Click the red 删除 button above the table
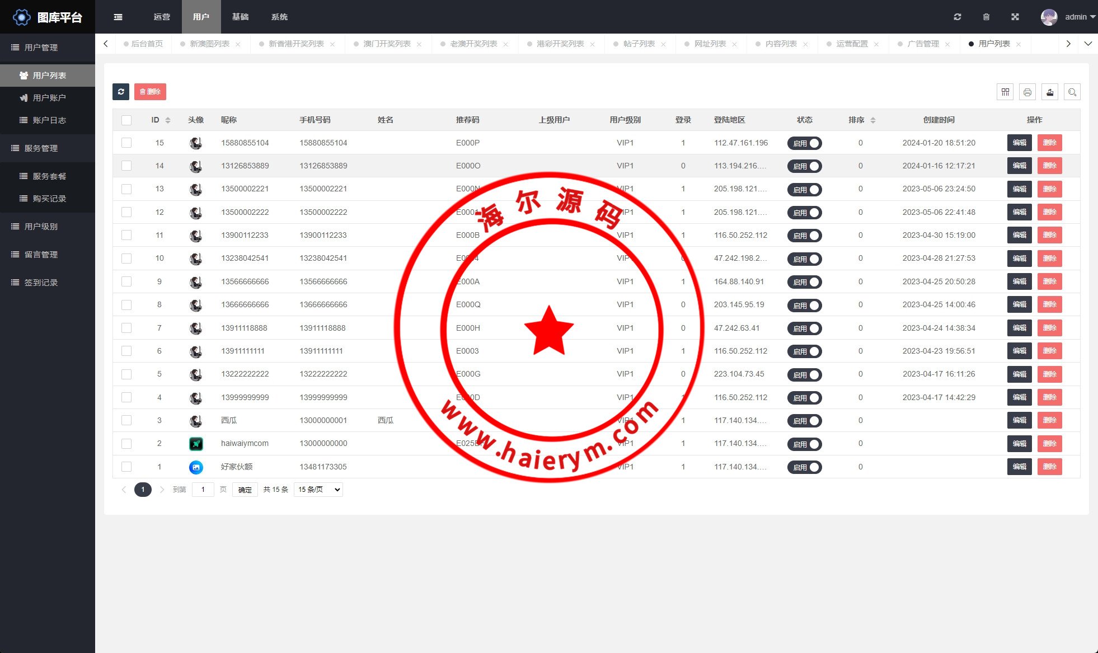Viewport: 1098px width, 653px height. click(x=150, y=92)
